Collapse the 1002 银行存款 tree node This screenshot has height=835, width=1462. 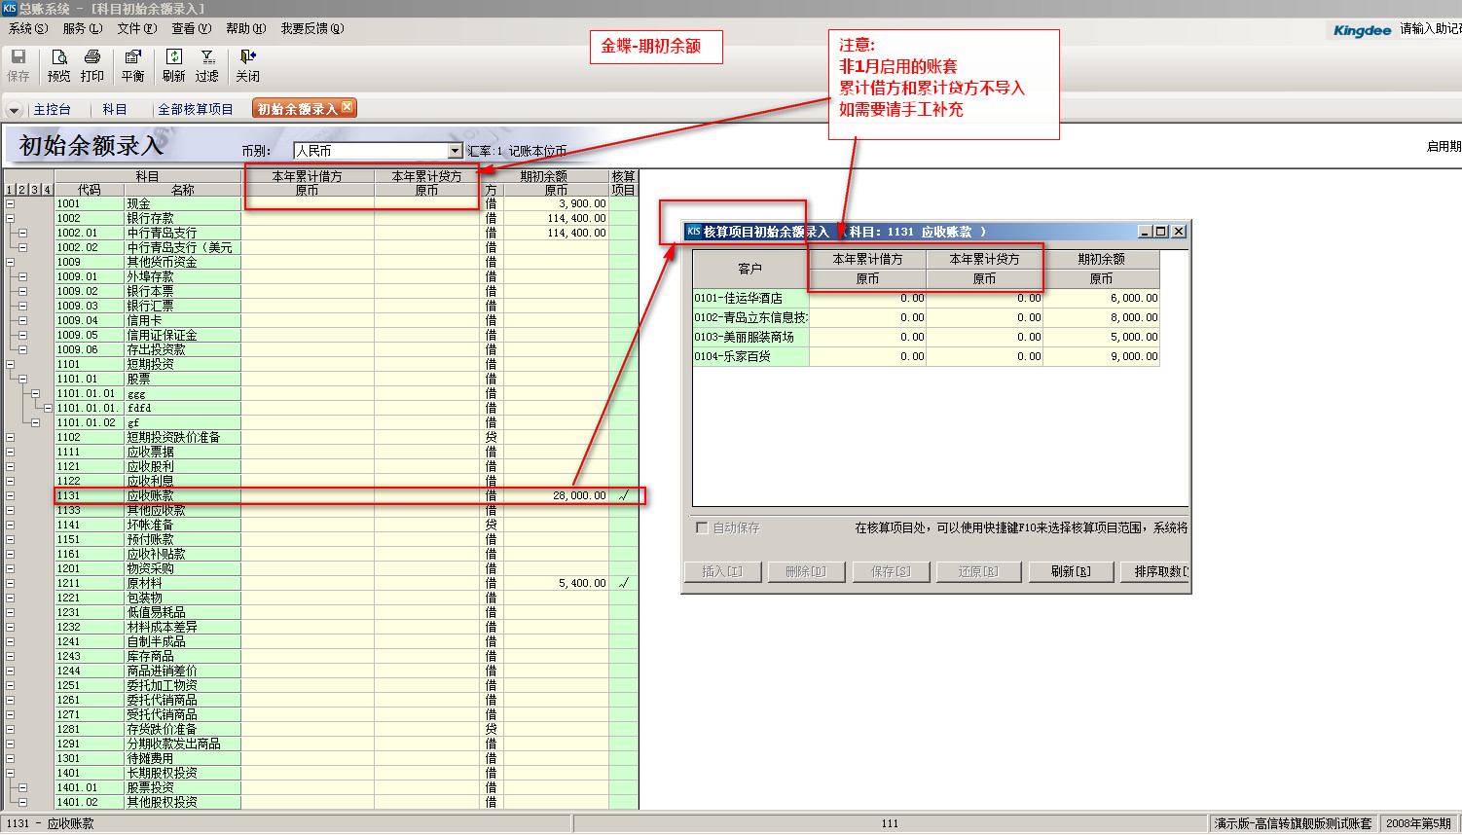pos(10,219)
